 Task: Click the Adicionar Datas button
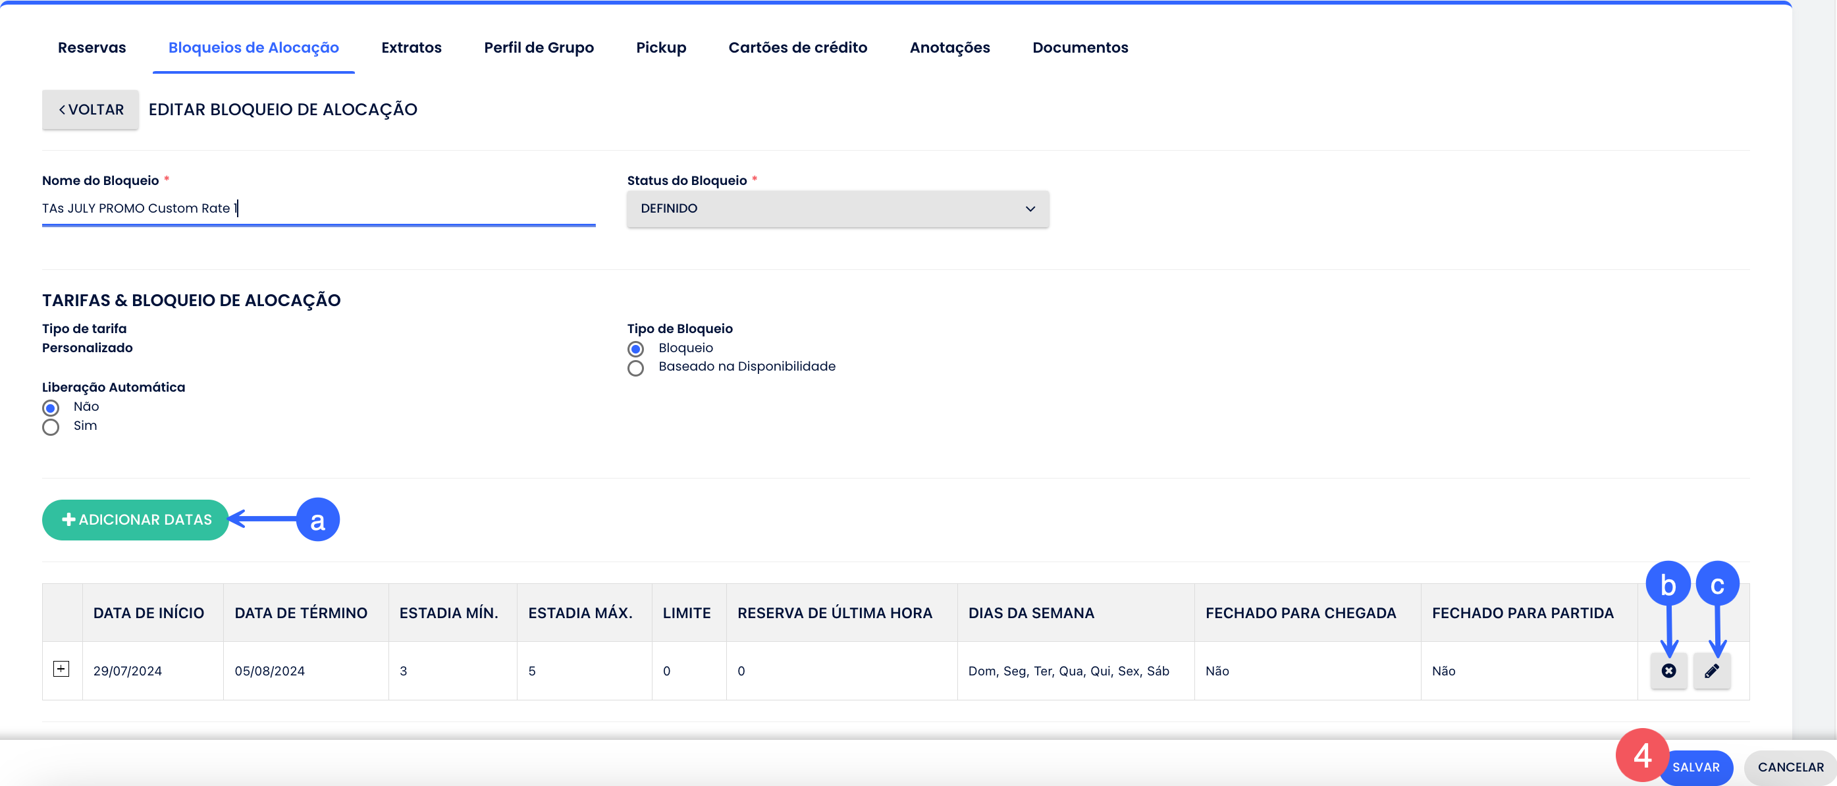point(136,519)
